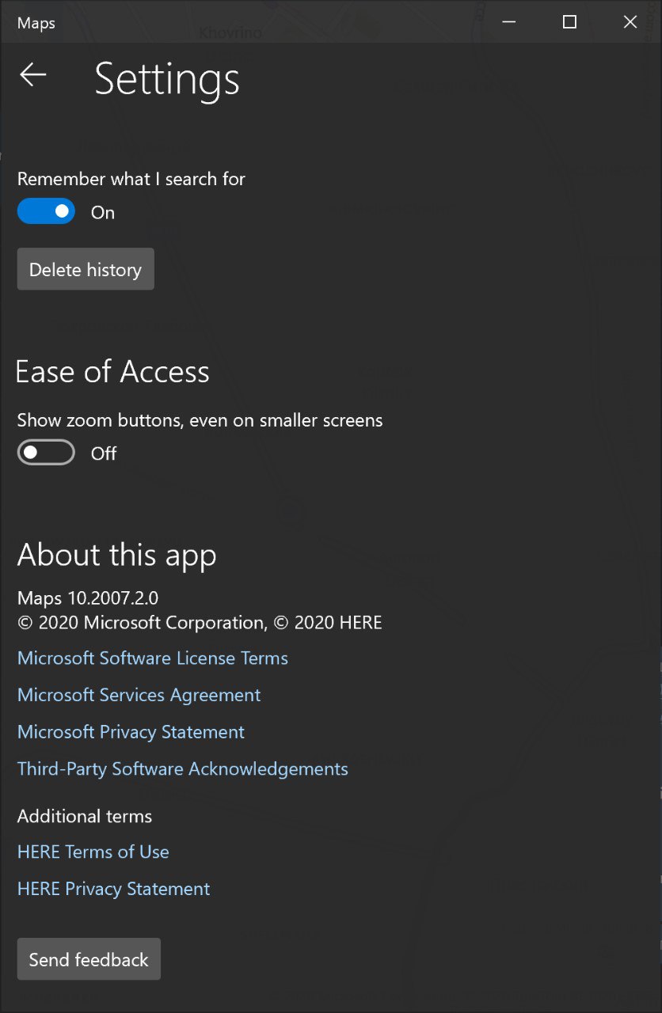Image resolution: width=662 pixels, height=1013 pixels.
Task: View the Microsoft Privacy Statement
Action: [131, 732]
